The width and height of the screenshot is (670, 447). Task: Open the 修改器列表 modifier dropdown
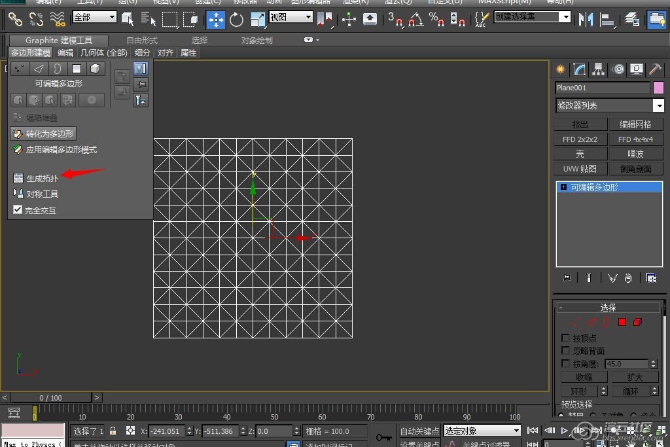[x=658, y=105]
